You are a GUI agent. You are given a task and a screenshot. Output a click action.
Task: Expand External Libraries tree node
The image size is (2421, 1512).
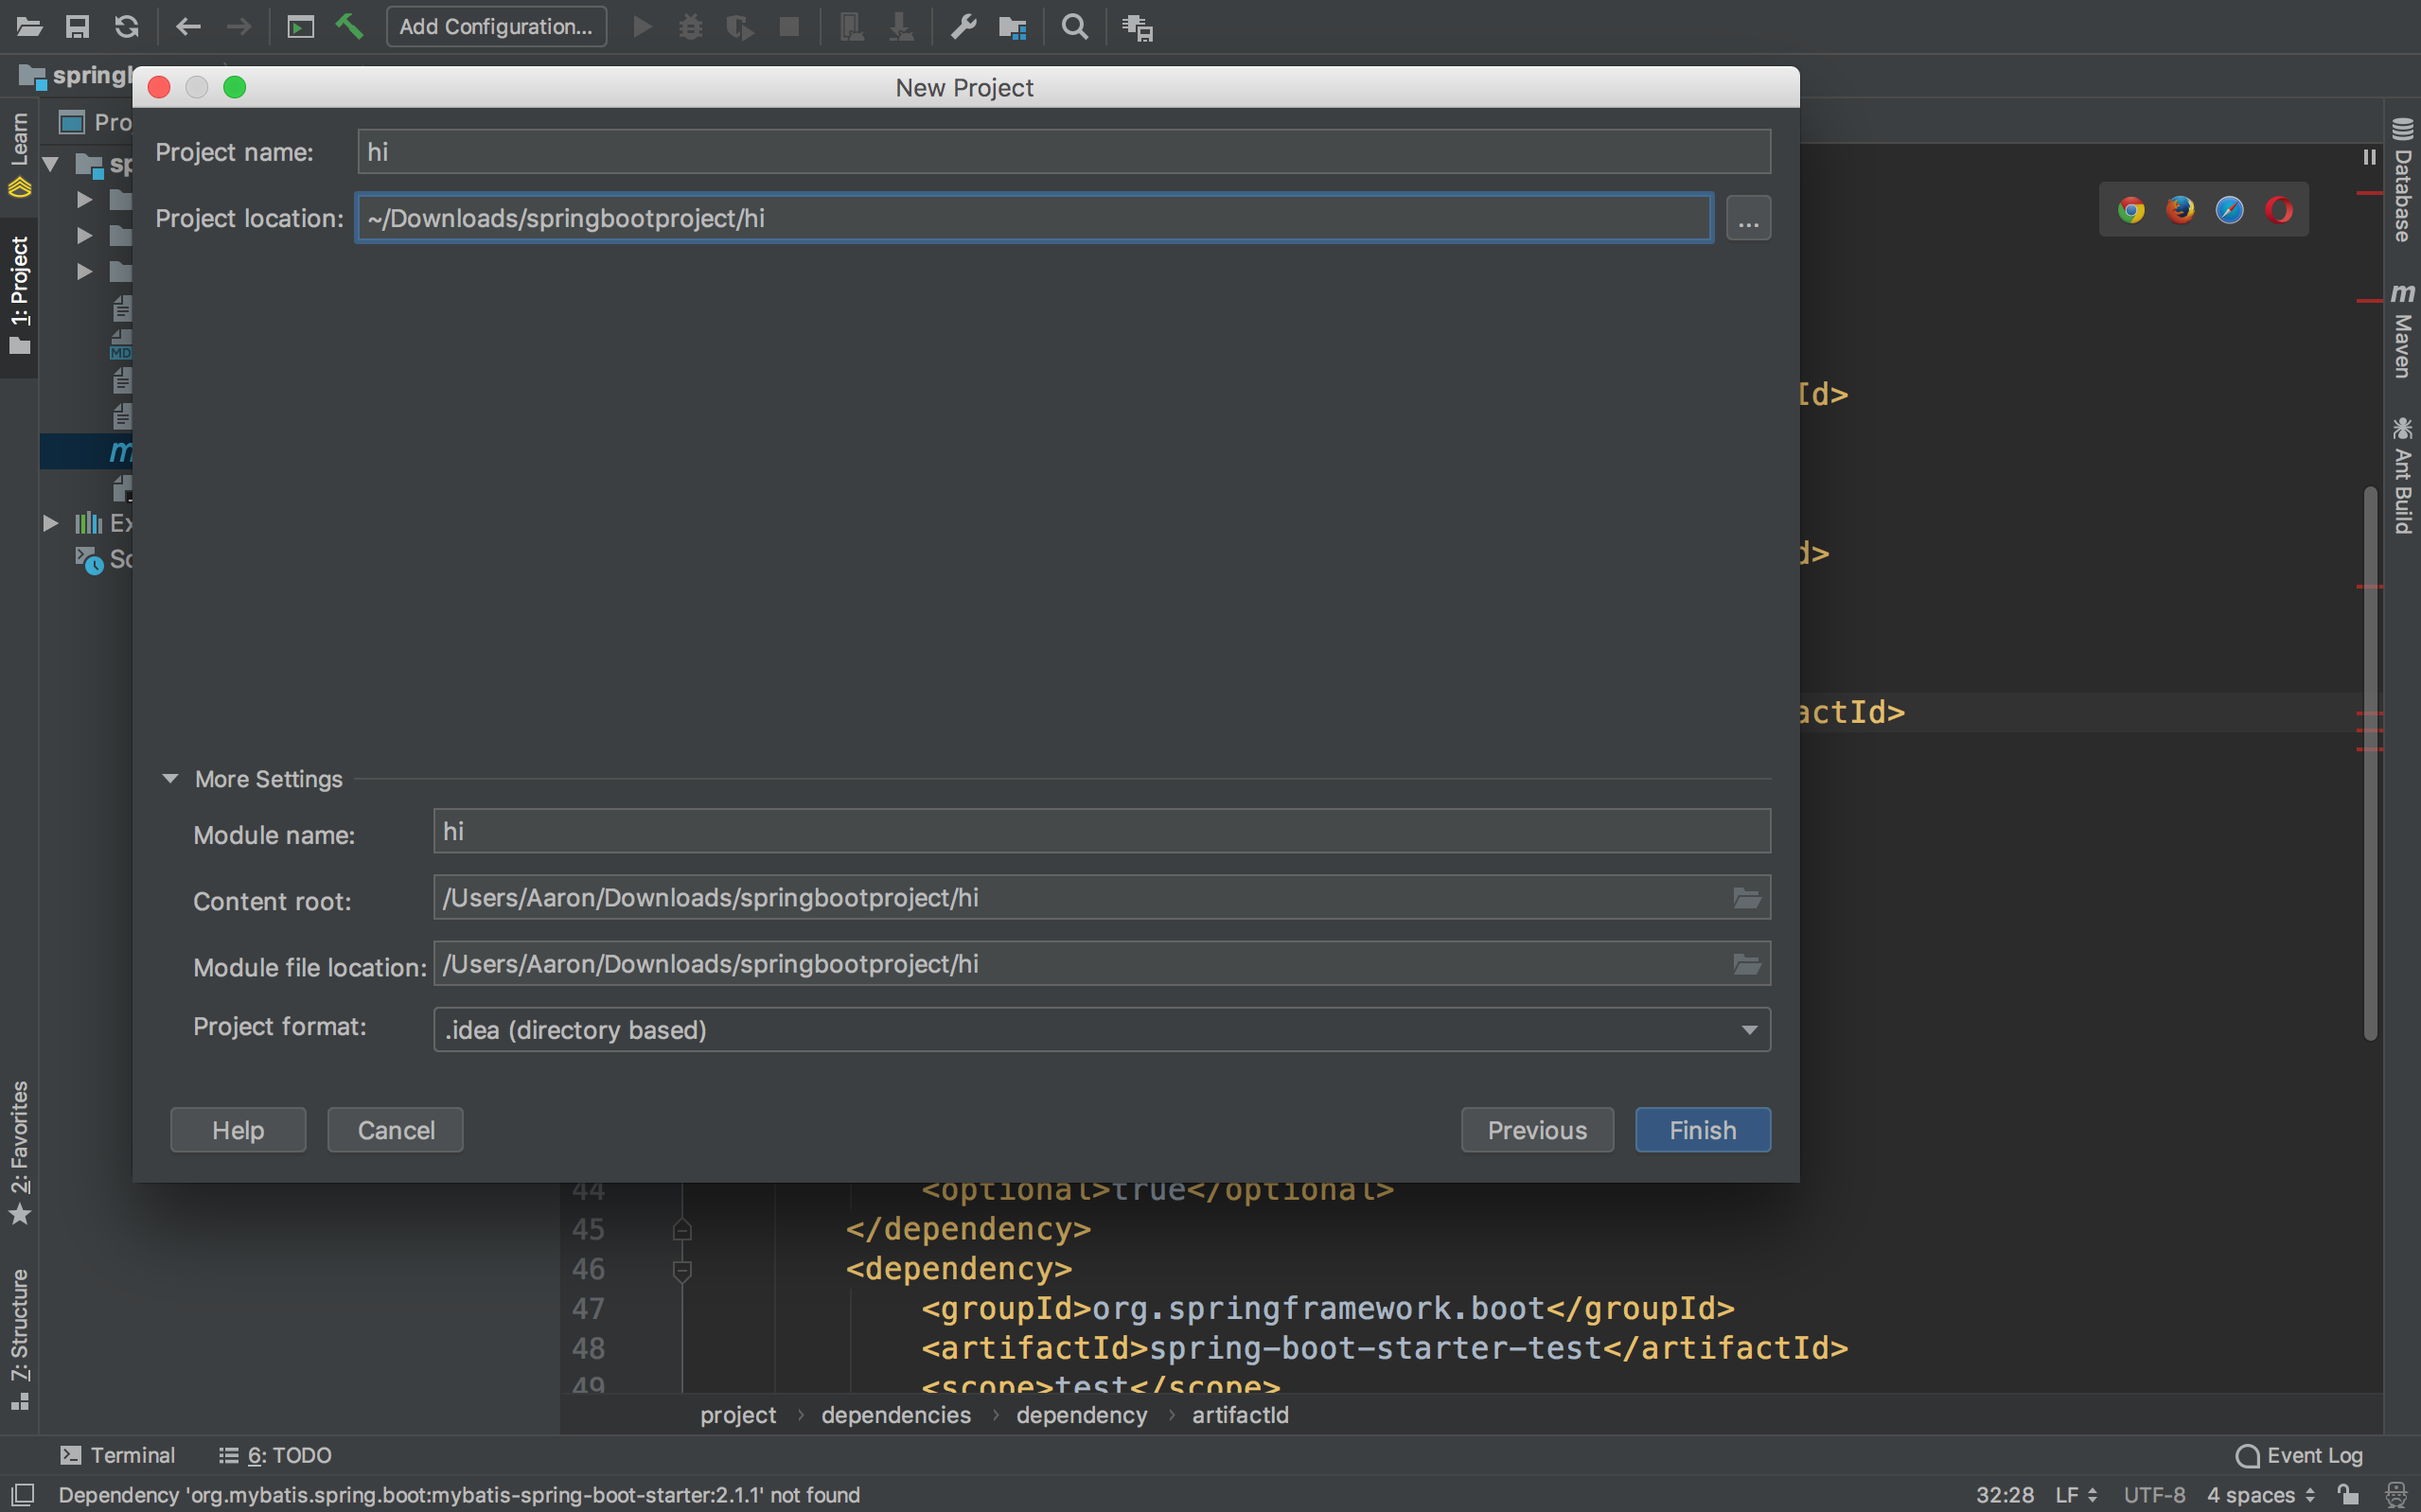(x=51, y=523)
